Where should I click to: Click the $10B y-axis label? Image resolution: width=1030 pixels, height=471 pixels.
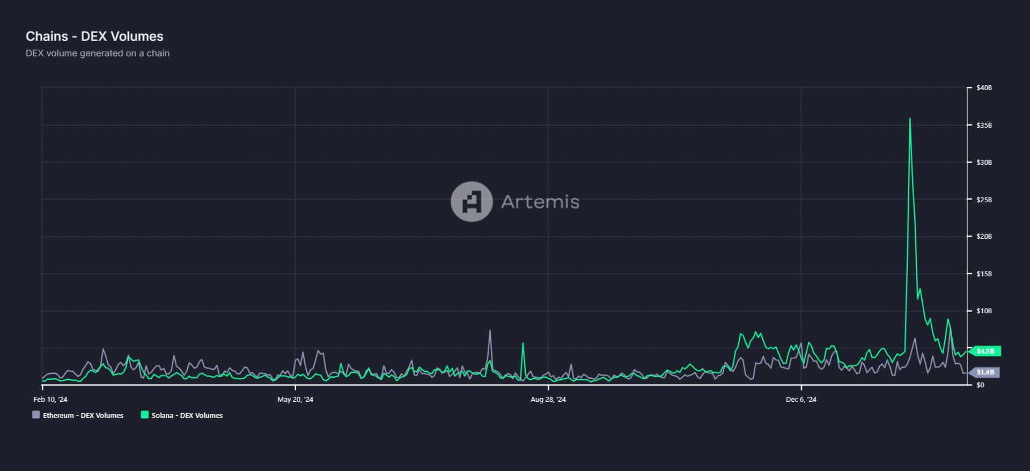984,311
